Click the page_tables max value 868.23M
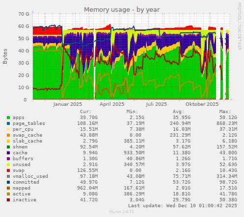The height and width of the screenshot is (217, 244). (x=227, y=123)
